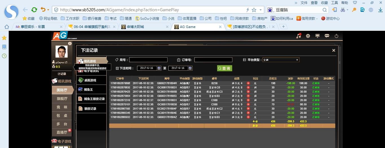Open calendar picker for start date
This screenshot has height=148, width=385.
pyautogui.click(x=159, y=68)
